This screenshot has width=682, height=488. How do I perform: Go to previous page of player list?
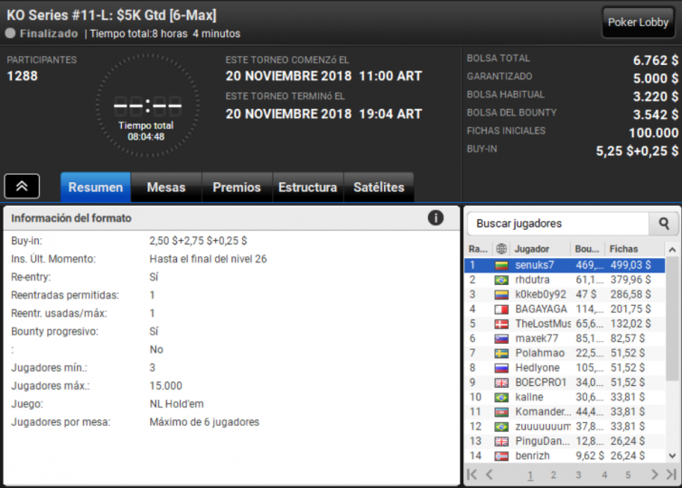coord(490,474)
